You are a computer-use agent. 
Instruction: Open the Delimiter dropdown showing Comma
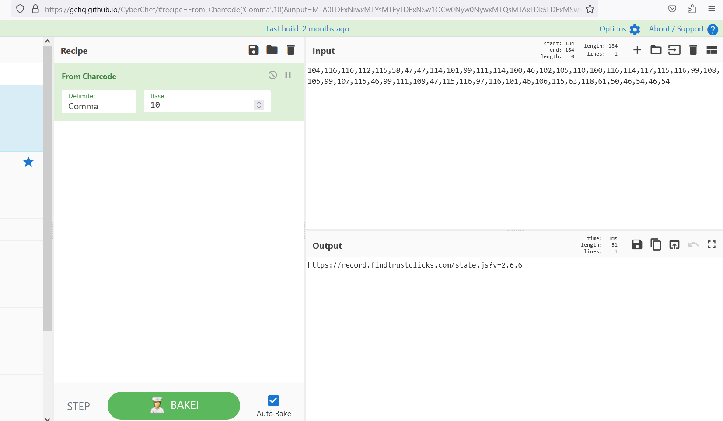tap(98, 106)
